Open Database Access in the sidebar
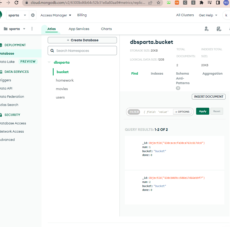 tap(13, 123)
